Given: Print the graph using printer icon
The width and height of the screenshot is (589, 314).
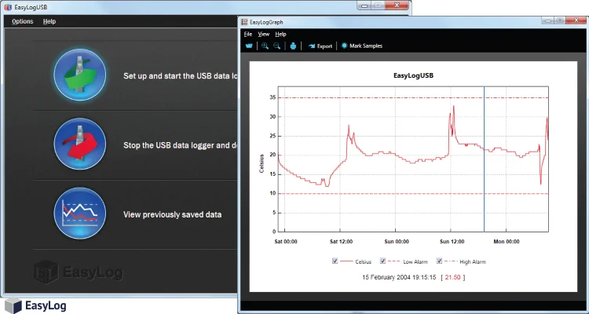Looking at the screenshot, I should point(294,46).
